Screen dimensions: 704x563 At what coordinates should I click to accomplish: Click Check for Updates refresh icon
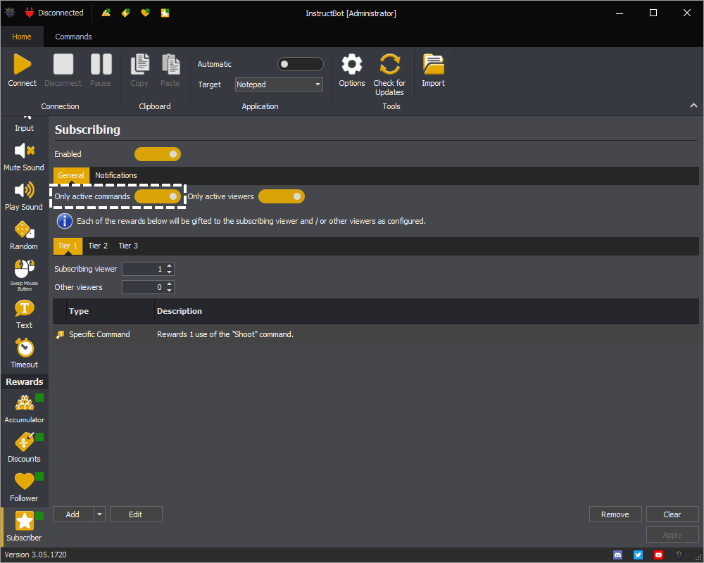click(x=390, y=64)
